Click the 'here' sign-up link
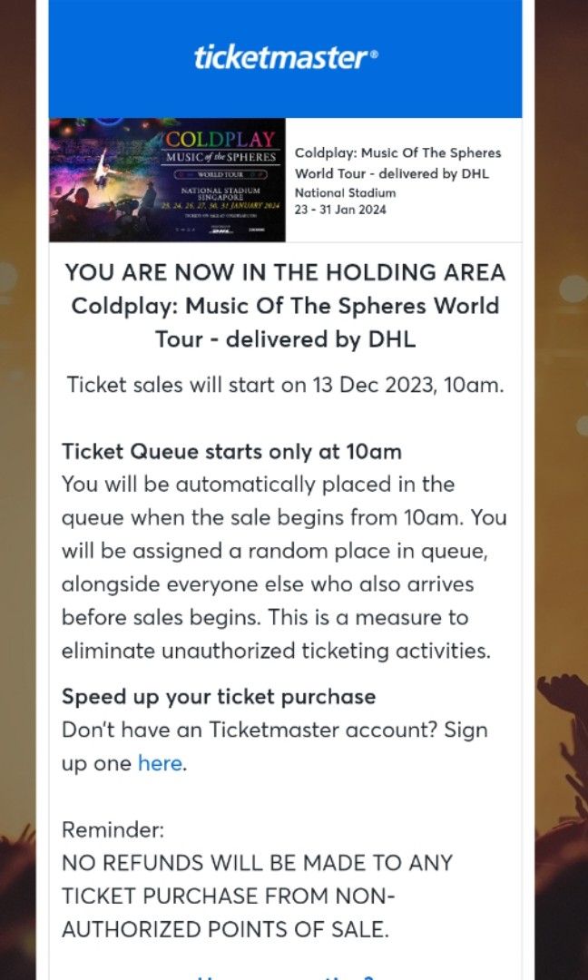 160,763
